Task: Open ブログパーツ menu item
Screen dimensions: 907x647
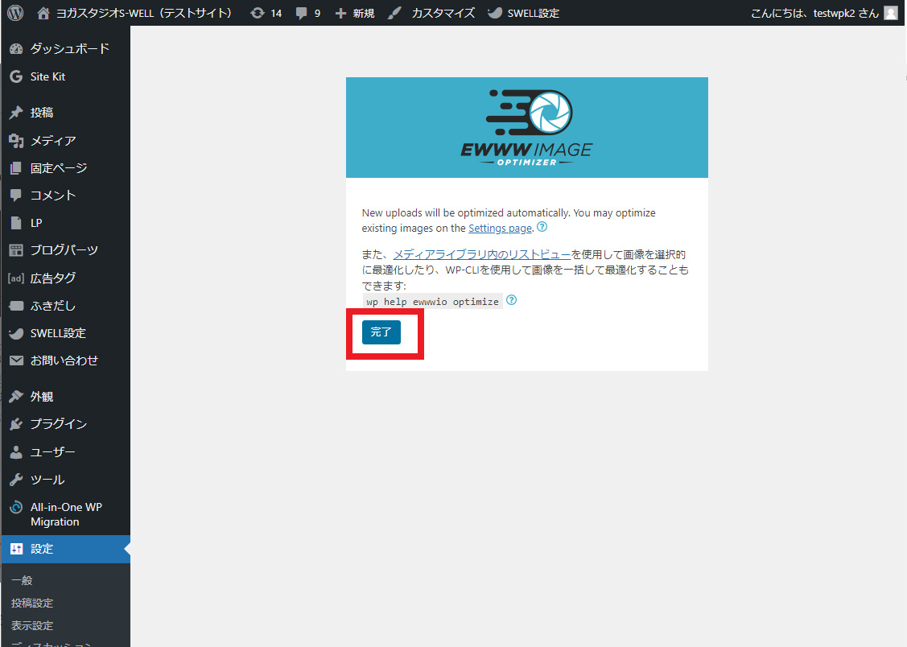Action: click(x=65, y=249)
